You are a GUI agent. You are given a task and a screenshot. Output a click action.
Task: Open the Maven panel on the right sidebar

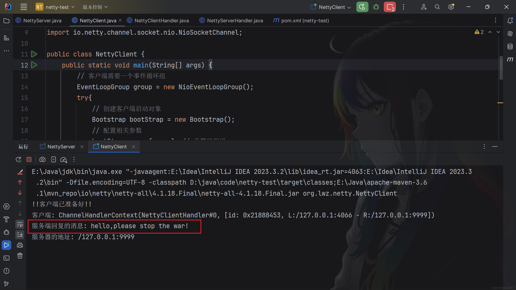[x=510, y=59]
